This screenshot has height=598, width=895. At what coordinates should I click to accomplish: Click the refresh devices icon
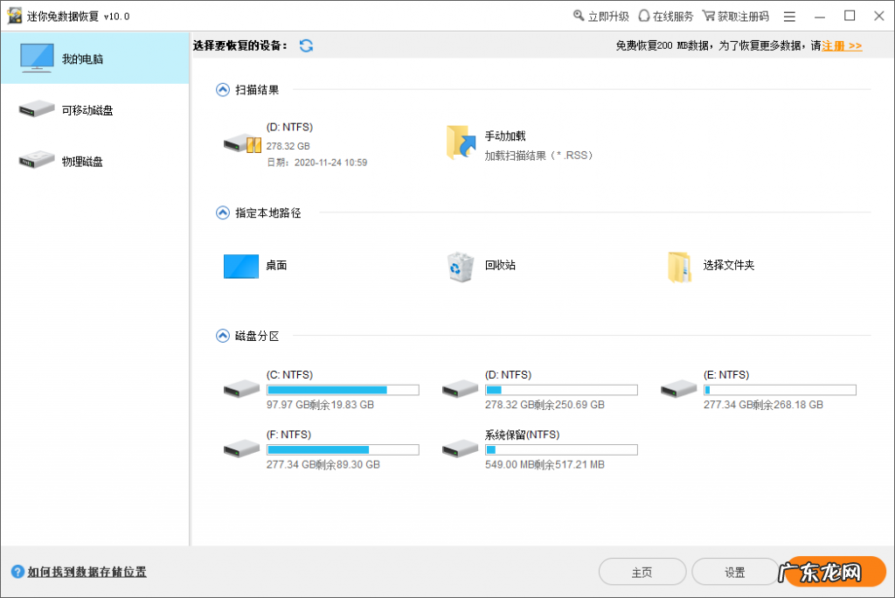(306, 45)
